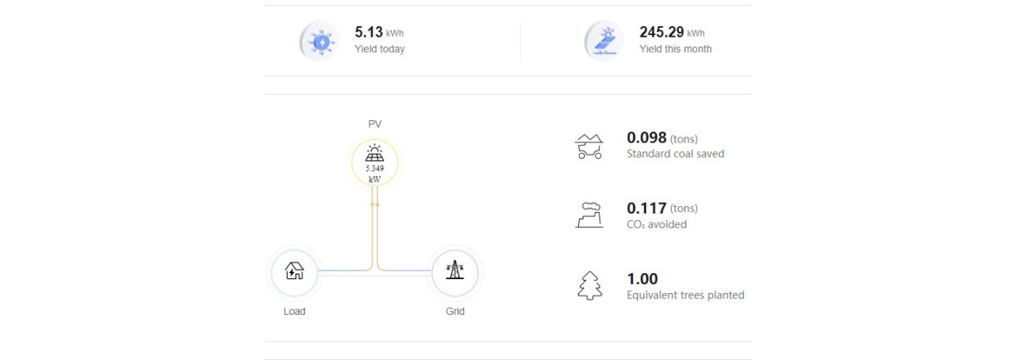Screen dimensions: 1017x360
Task: Click the "PV" label above the diagram
Action: click(375, 124)
